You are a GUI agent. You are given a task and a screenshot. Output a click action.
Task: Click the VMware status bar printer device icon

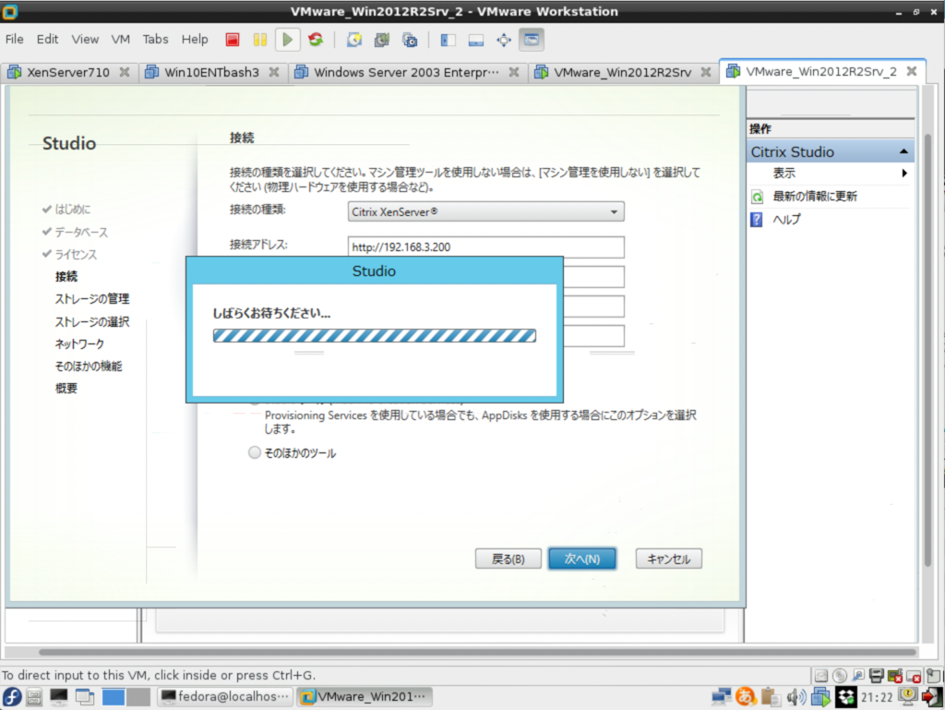(877, 676)
